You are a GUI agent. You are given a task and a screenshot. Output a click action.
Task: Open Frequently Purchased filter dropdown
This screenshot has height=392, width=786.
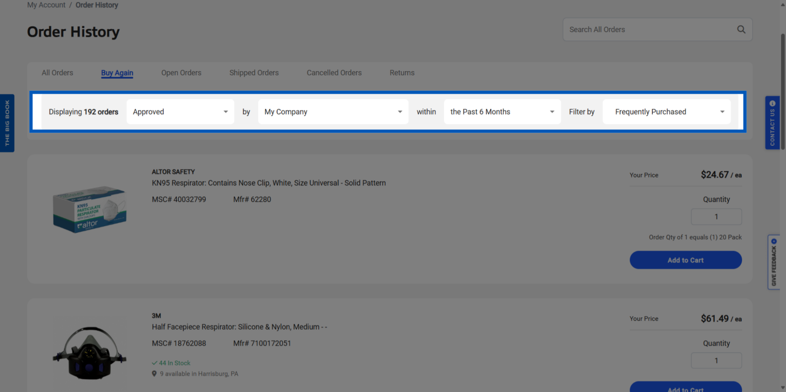[x=666, y=112]
